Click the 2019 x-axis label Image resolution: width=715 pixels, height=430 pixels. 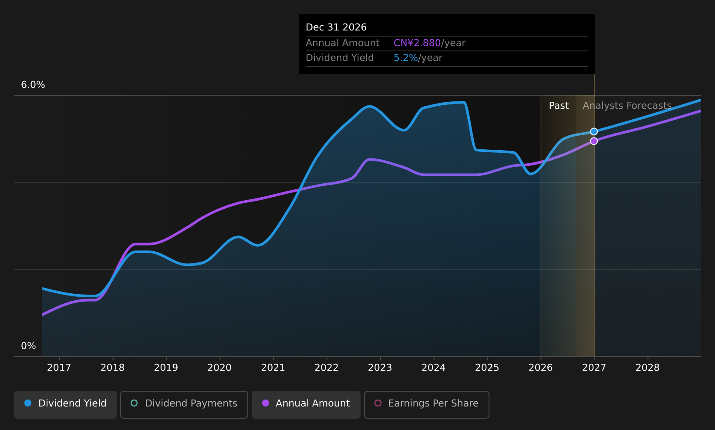click(x=166, y=368)
